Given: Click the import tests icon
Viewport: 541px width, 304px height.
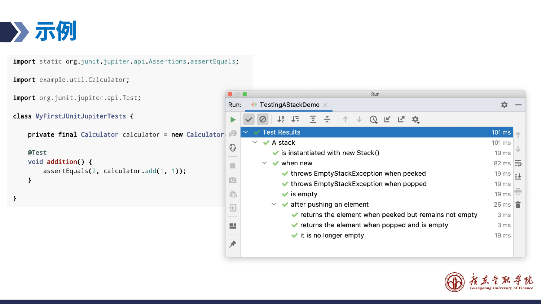Looking at the screenshot, I should pyautogui.click(x=387, y=120).
